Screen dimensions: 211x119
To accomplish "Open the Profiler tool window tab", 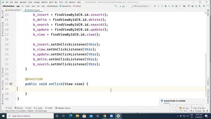I will [x=48, y=108].
